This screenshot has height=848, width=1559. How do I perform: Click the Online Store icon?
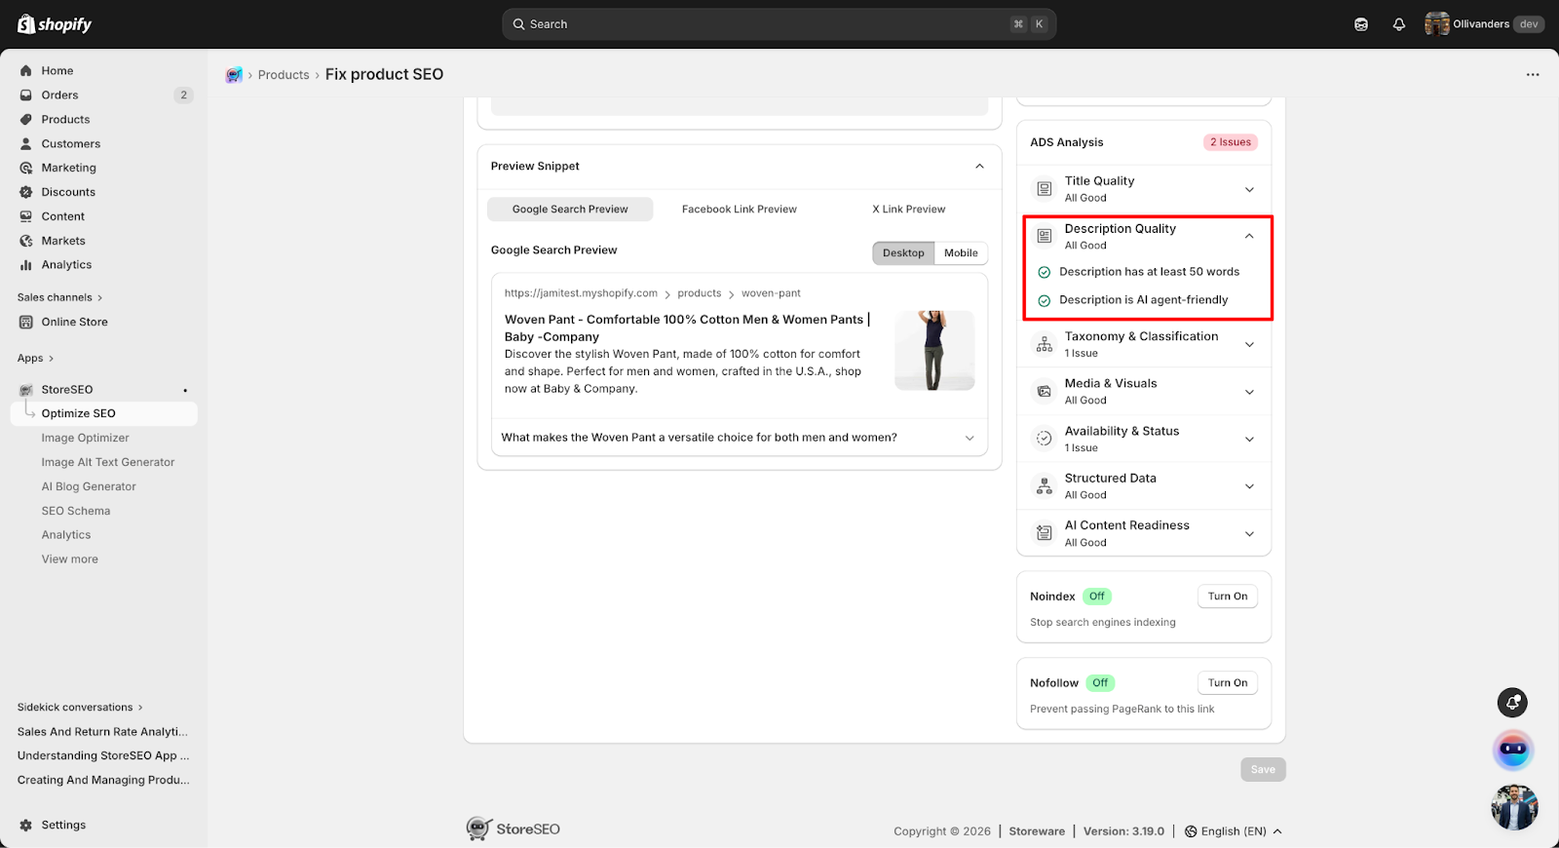pyautogui.click(x=26, y=322)
